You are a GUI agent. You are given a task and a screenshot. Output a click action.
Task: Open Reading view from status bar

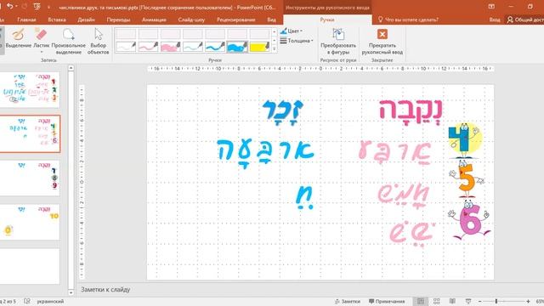[x=452, y=301]
